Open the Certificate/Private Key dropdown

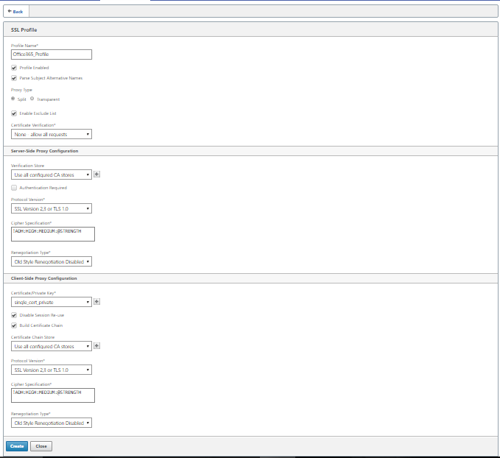(52, 302)
